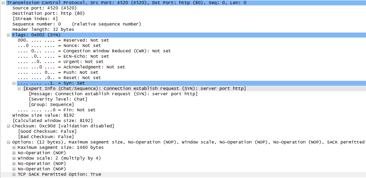This screenshot has width=366, height=178.
Task: Select the Sequence number: 0 line
Action: pyautogui.click(x=77, y=24)
